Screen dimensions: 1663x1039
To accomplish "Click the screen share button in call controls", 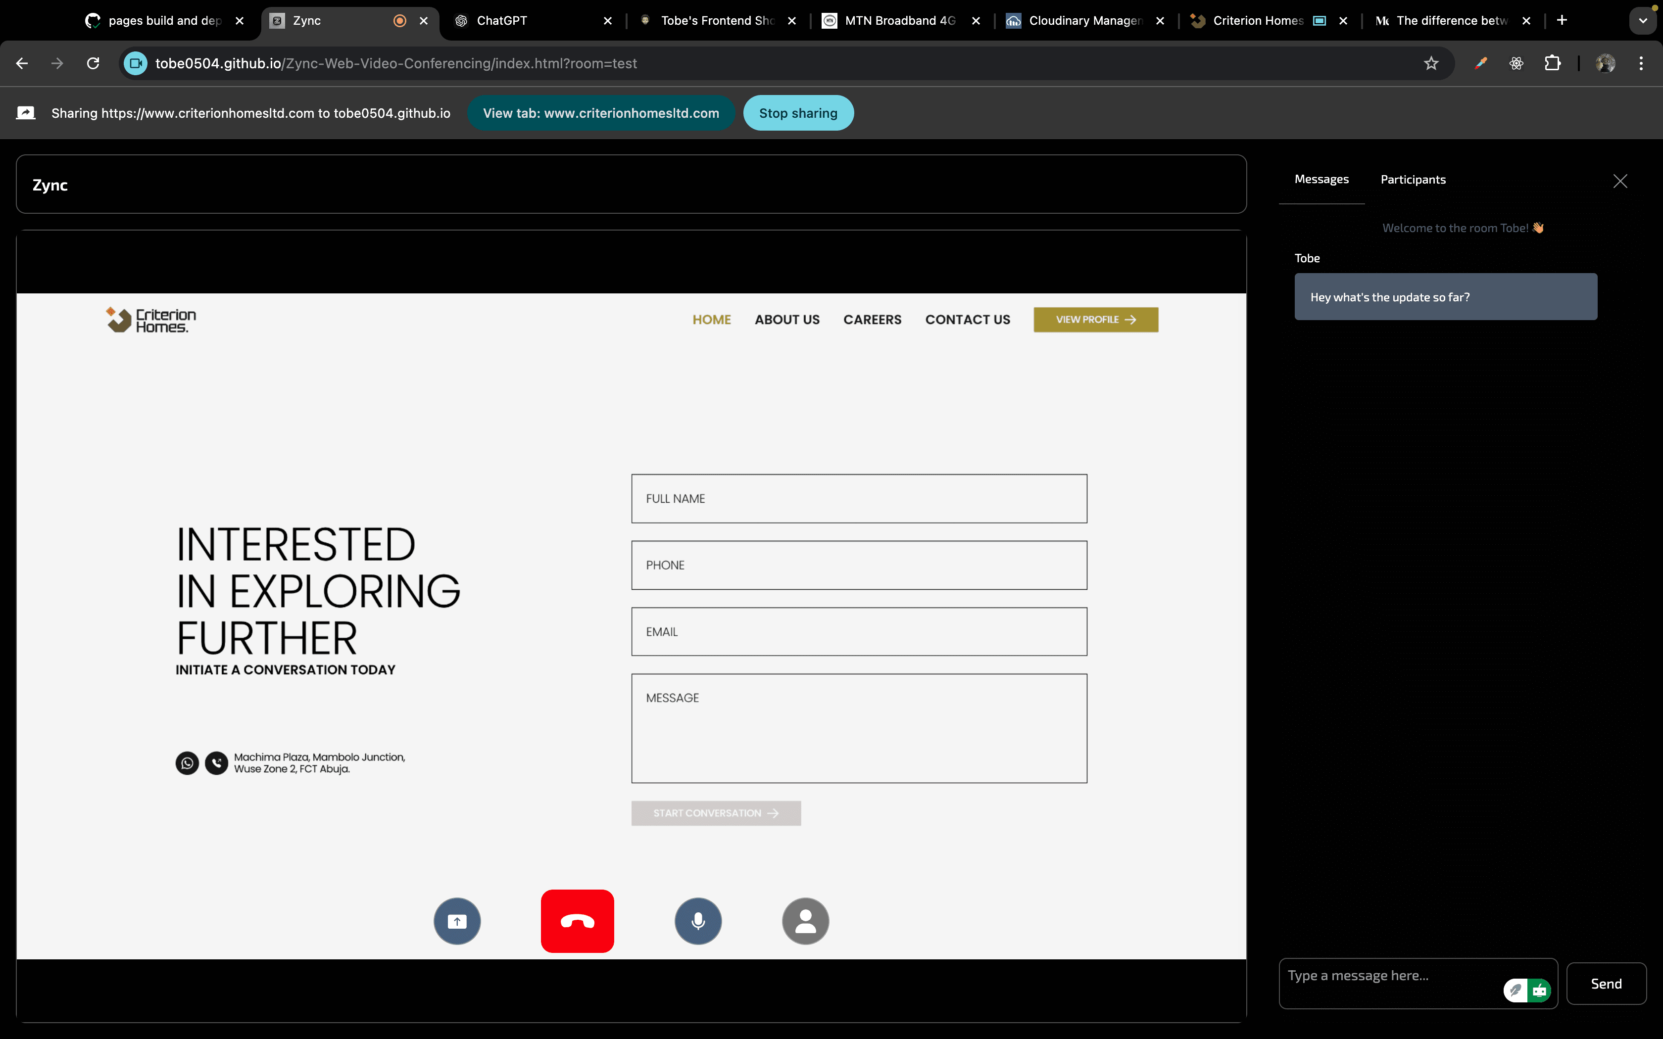I will 457,921.
